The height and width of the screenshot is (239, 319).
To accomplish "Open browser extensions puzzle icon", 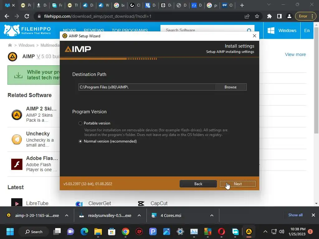I will (269, 16).
